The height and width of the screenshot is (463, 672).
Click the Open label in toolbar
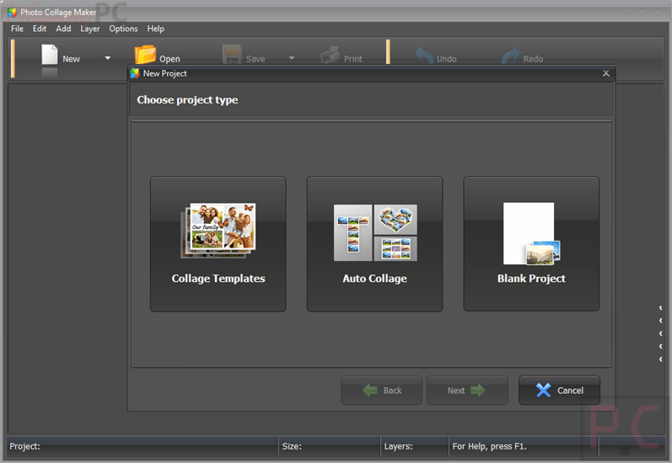pos(169,59)
